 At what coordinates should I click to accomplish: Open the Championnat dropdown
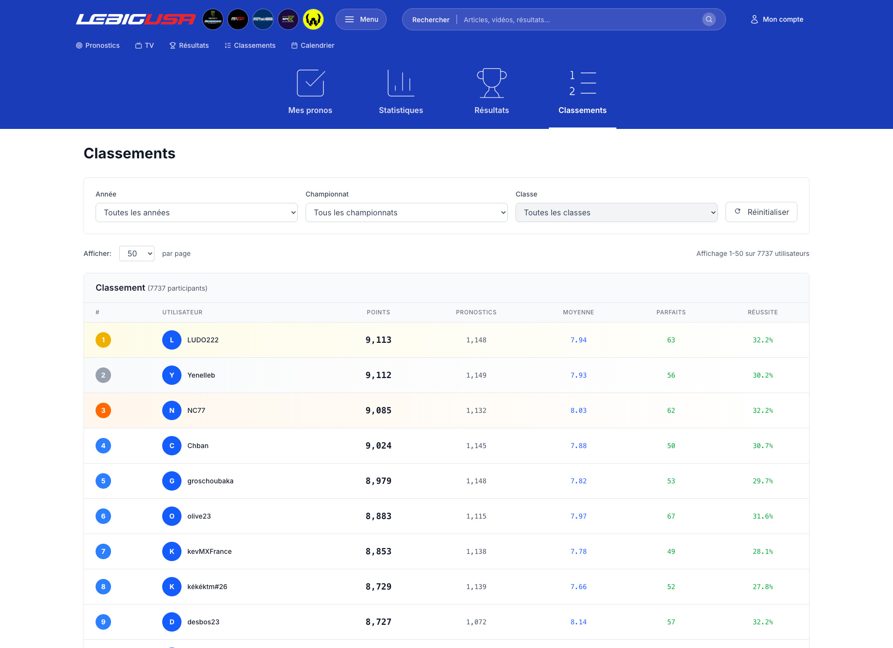[406, 212]
